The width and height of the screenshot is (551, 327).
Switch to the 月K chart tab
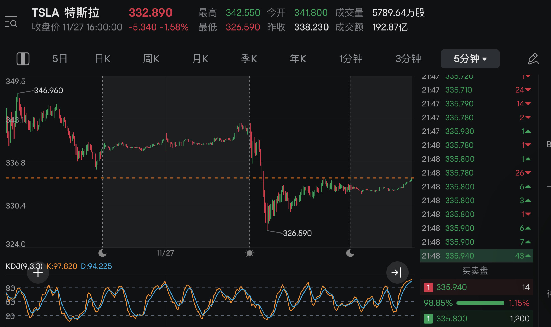(200, 59)
